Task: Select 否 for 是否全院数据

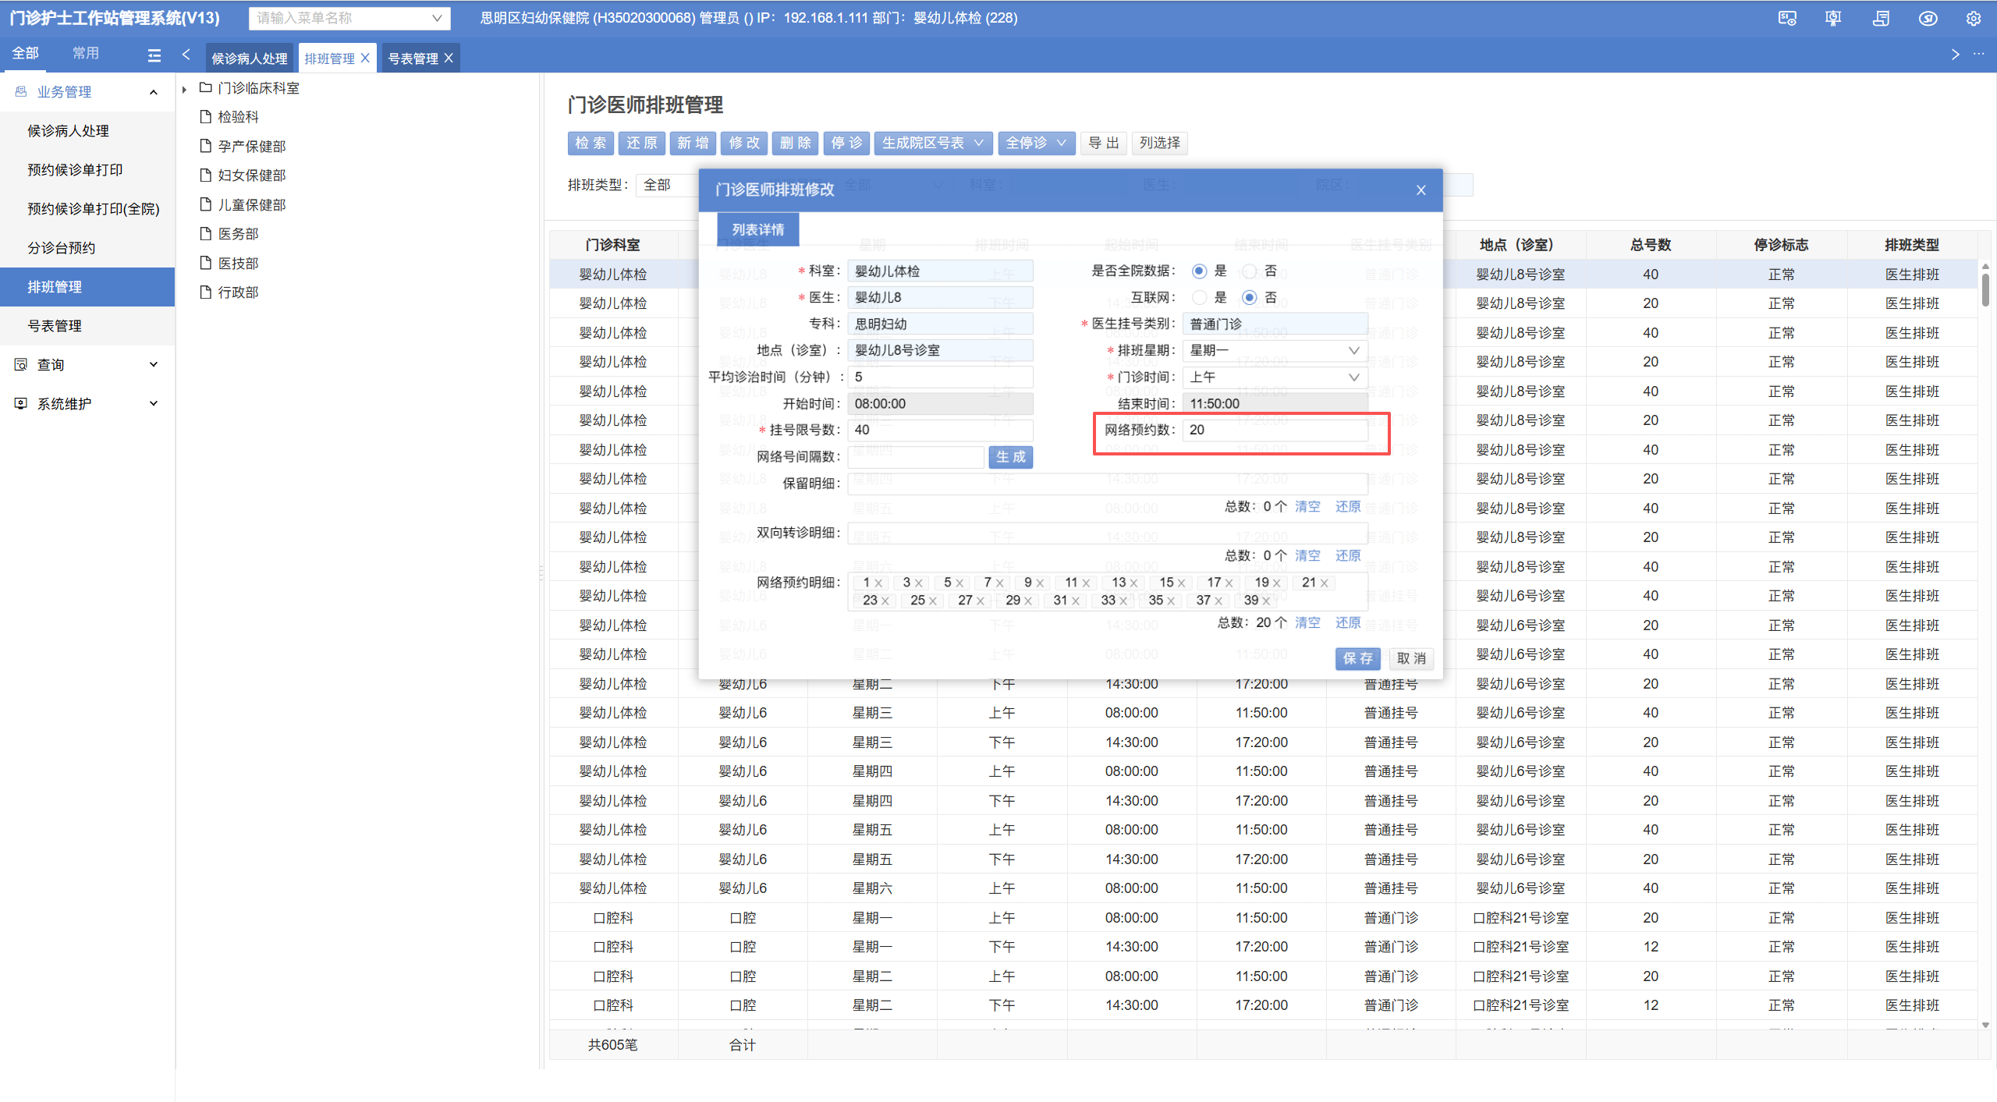Action: [x=1250, y=271]
